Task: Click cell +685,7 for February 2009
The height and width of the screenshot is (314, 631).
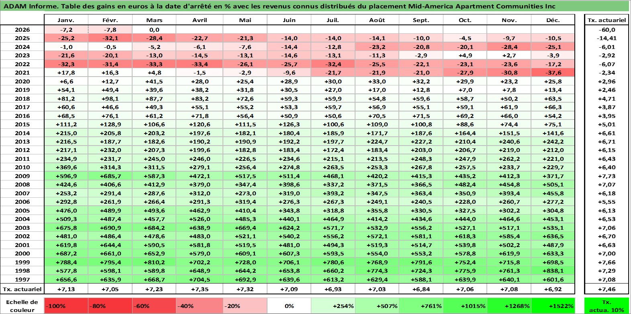Action: (110, 176)
